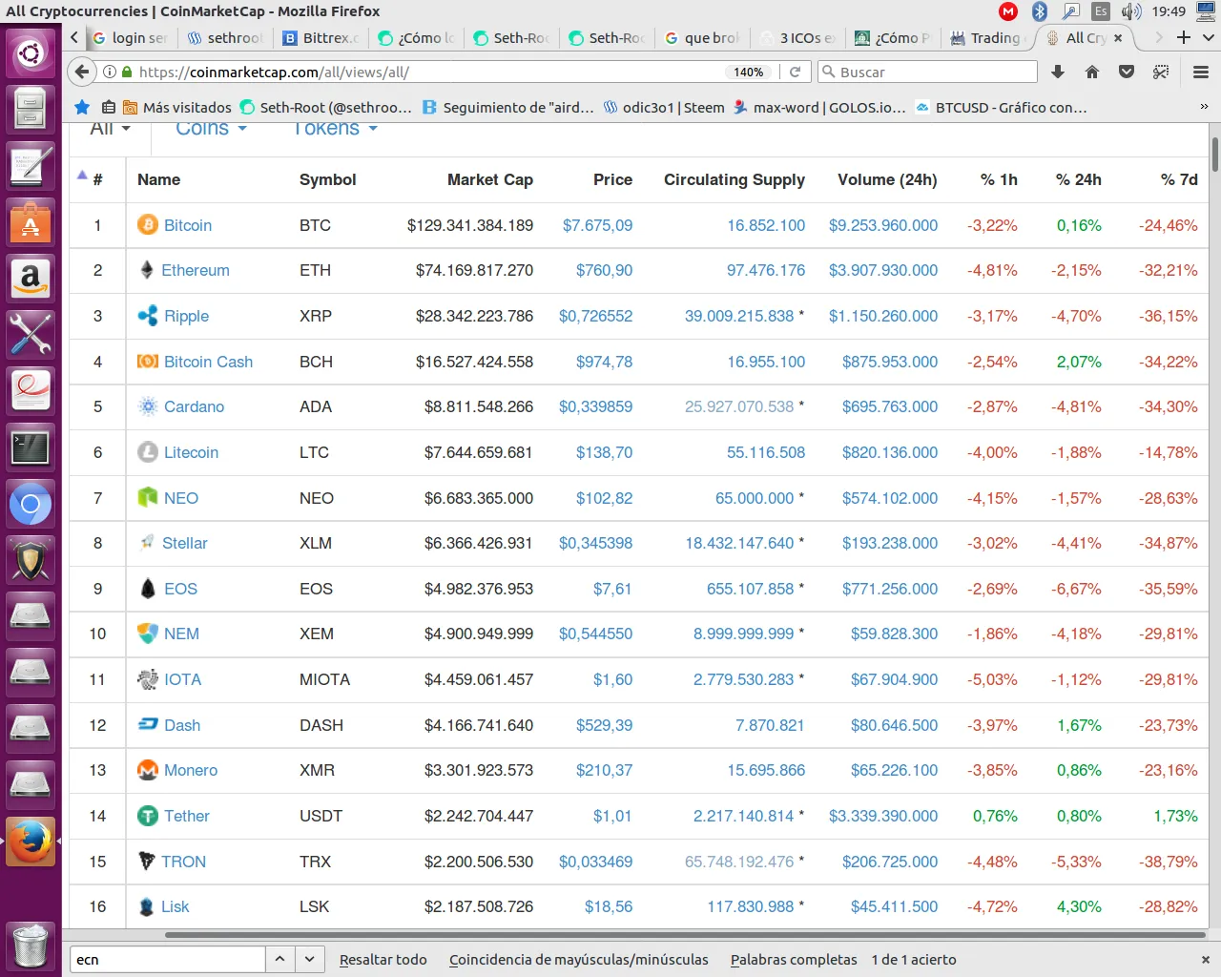Screen dimensions: 1221x977
Task: Click the Lisk logo icon
Action: click(x=146, y=906)
